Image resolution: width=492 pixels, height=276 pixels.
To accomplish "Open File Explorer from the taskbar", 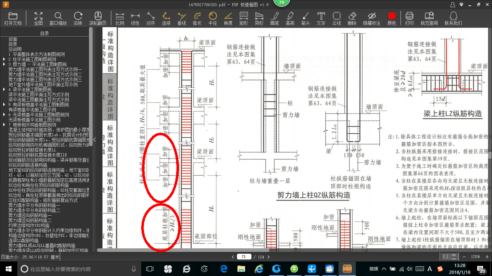I will pos(241,269).
